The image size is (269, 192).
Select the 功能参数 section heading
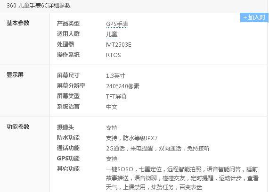[x=18, y=127]
